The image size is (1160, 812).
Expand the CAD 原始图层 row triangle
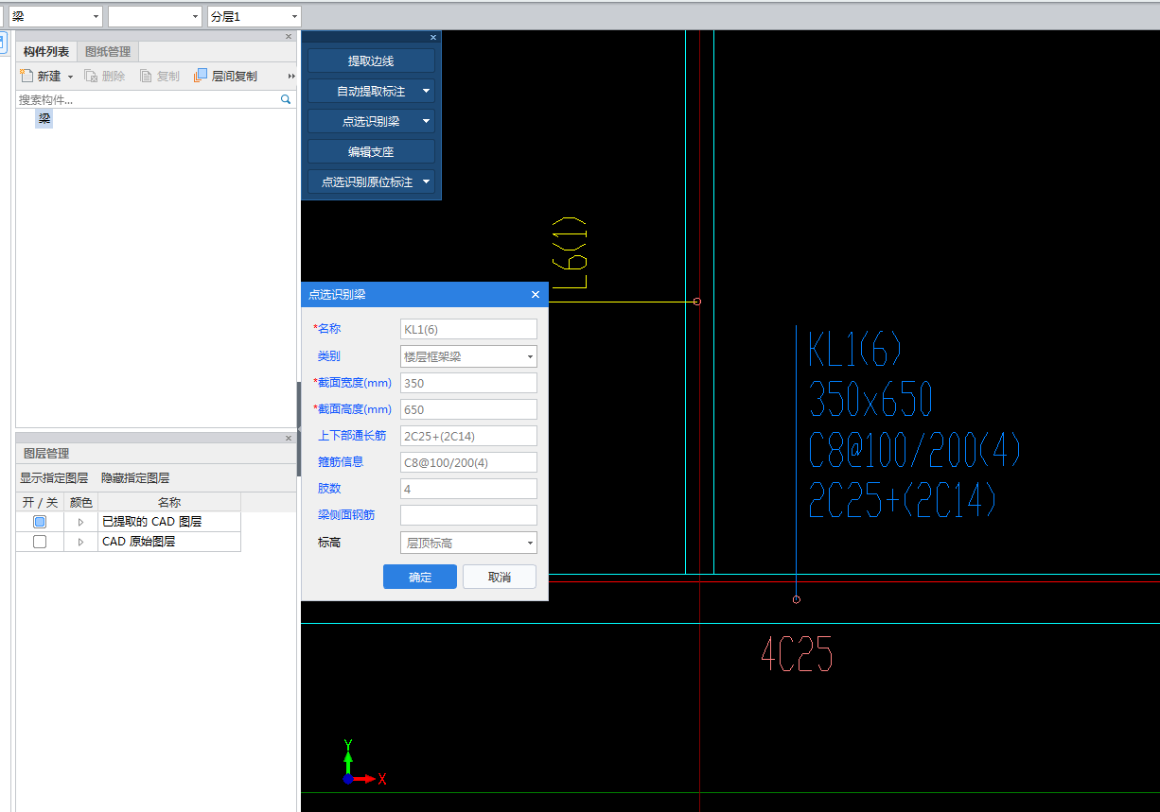[x=80, y=542]
